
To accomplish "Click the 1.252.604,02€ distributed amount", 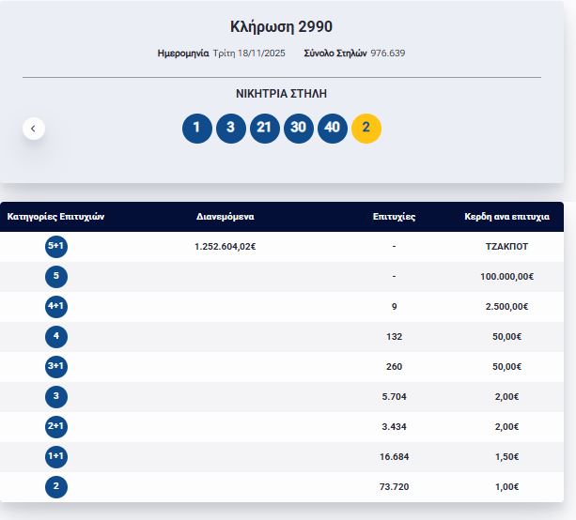I will tap(226, 247).
